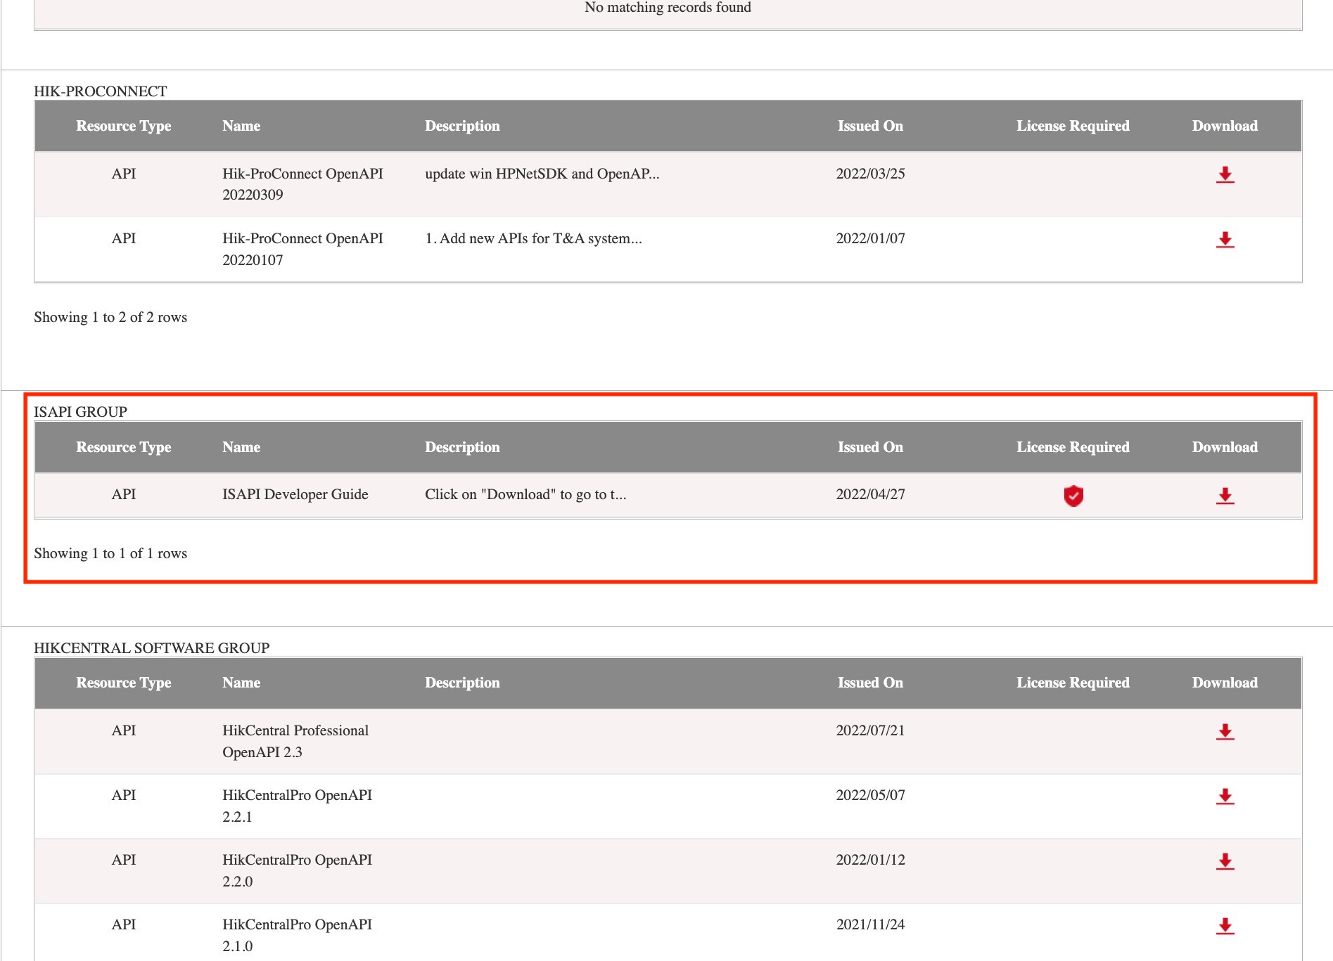Click API resource type in OpenAPI 20220309 row
Image resolution: width=1333 pixels, height=961 pixels.
tap(124, 174)
